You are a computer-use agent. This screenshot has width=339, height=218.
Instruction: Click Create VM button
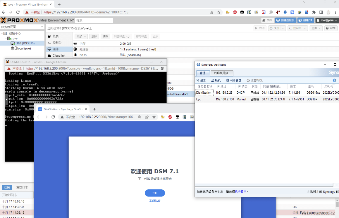(285, 20)
